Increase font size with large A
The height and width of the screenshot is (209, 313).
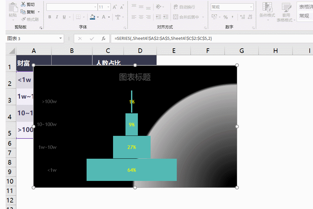(x=115, y=7)
